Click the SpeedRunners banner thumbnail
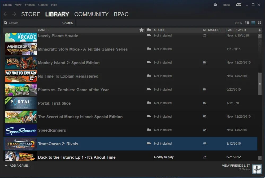 tap(21, 130)
